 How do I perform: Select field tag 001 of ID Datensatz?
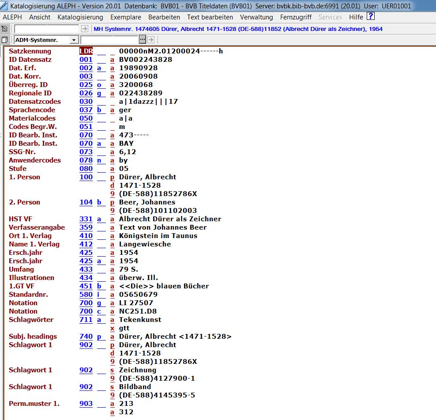click(x=86, y=60)
